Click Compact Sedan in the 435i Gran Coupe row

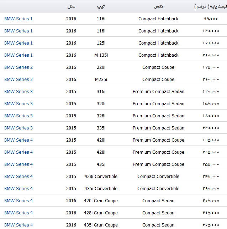click(x=158, y=225)
